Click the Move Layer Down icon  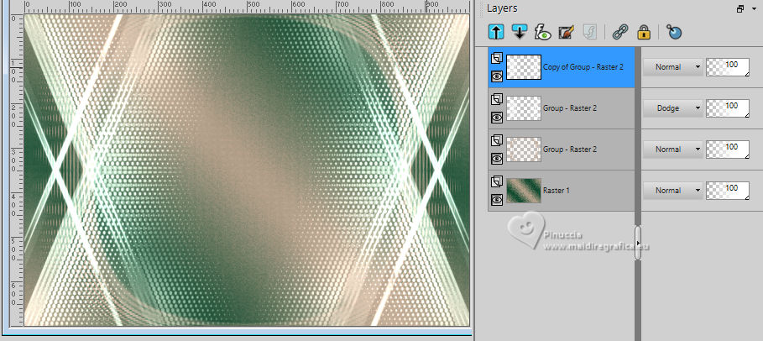pos(520,32)
